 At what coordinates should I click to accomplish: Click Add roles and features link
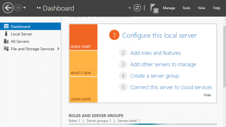point(155,53)
